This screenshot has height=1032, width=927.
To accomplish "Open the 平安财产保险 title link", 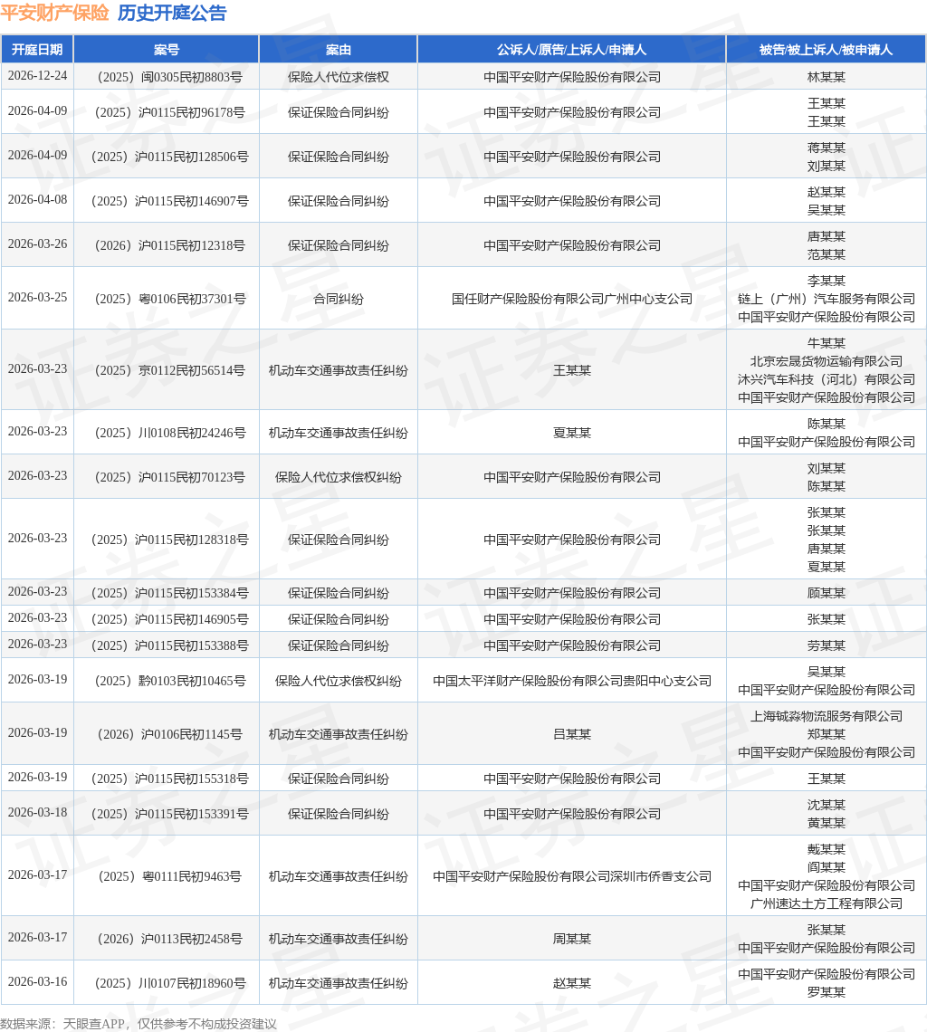I will pos(54,14).
